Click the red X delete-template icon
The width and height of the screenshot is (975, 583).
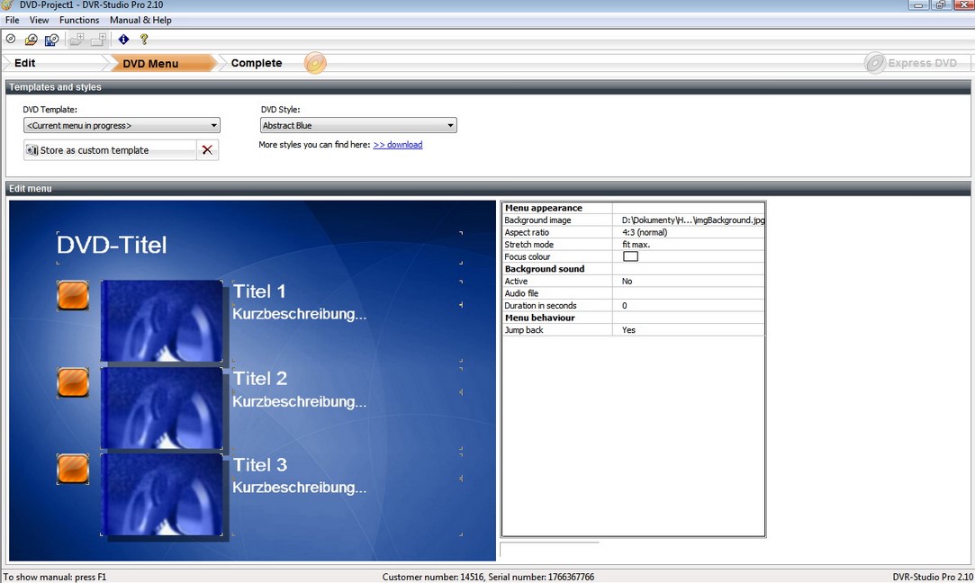(207, 149)
